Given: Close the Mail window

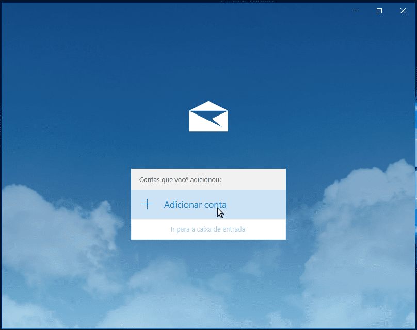Looking at the screenshot, I should 403,11.
